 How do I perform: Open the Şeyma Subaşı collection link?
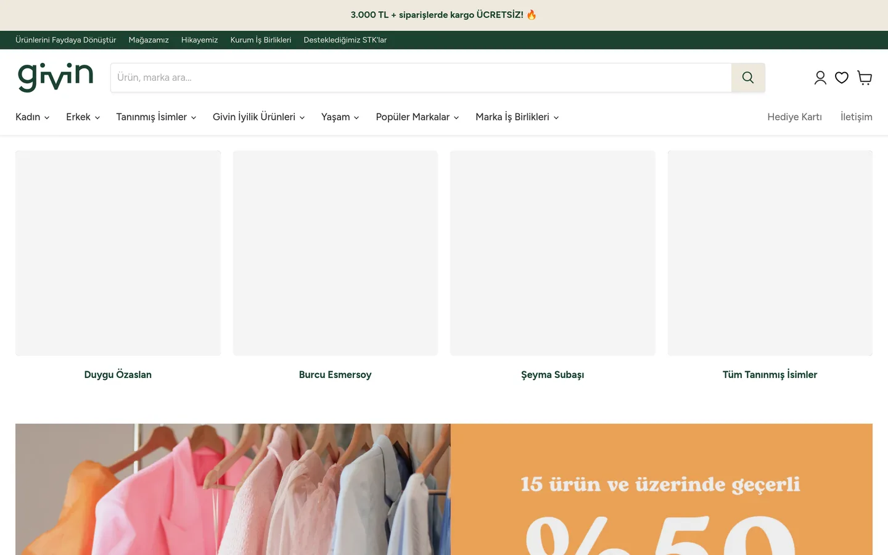click(553, 375)
